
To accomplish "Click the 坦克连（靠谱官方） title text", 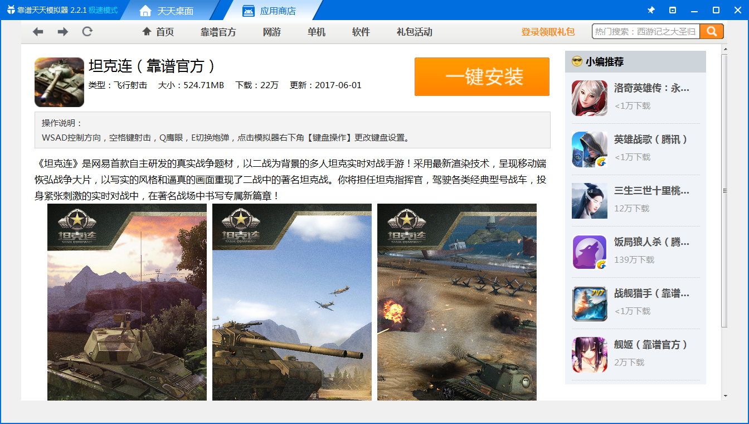I will pos(152,66).
